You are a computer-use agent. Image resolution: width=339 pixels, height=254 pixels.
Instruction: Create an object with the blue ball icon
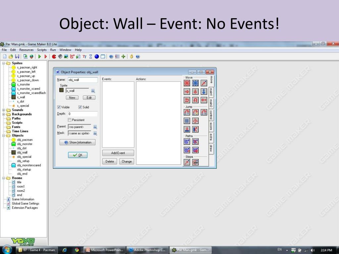[97, 57]
